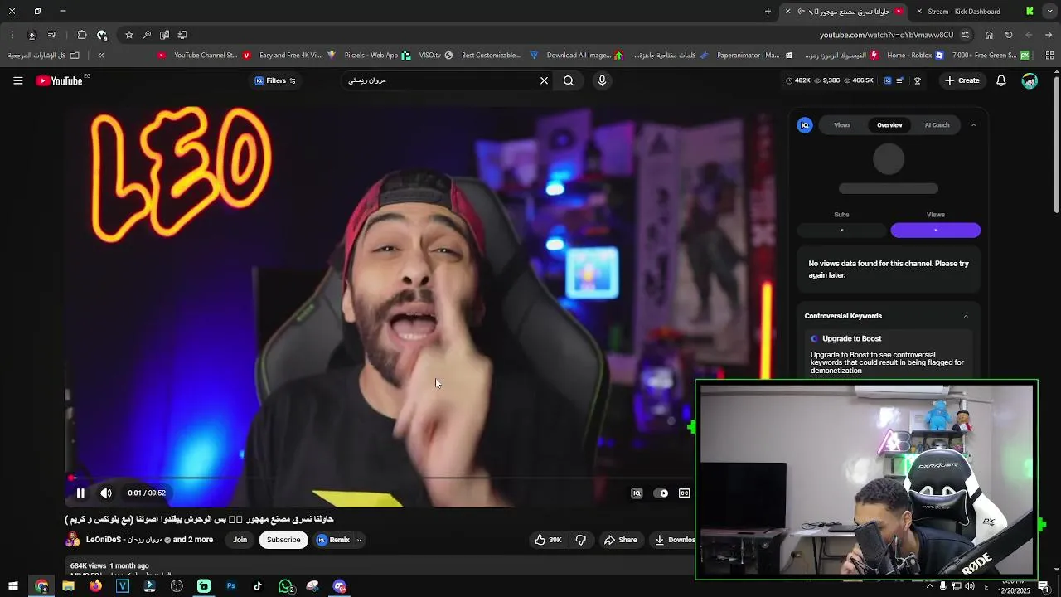Collapse the vidIQ panel chevron

pyautogui.click(x=973, y=125)
